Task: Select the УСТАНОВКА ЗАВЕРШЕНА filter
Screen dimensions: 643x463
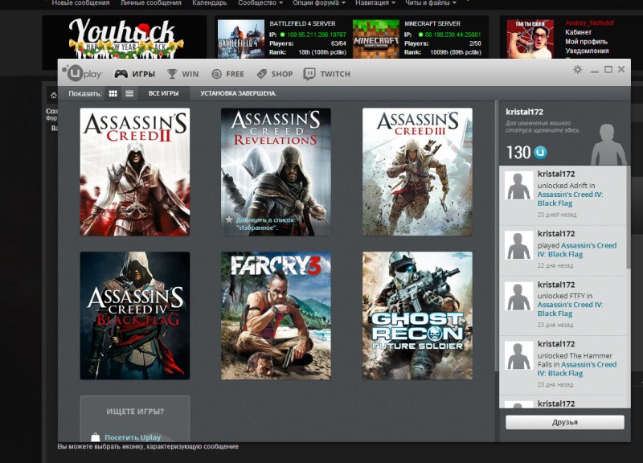Action: tap(238, 93)
